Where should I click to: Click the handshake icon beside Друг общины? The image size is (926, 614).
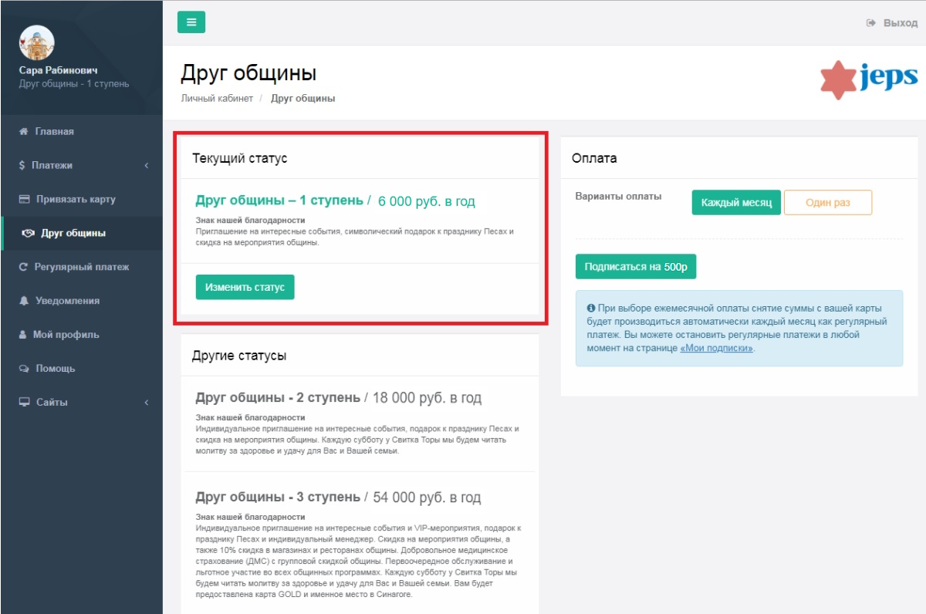click(29, 233)
